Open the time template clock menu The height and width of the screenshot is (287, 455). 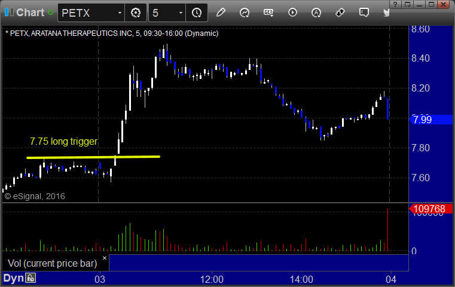pos(197,13)
